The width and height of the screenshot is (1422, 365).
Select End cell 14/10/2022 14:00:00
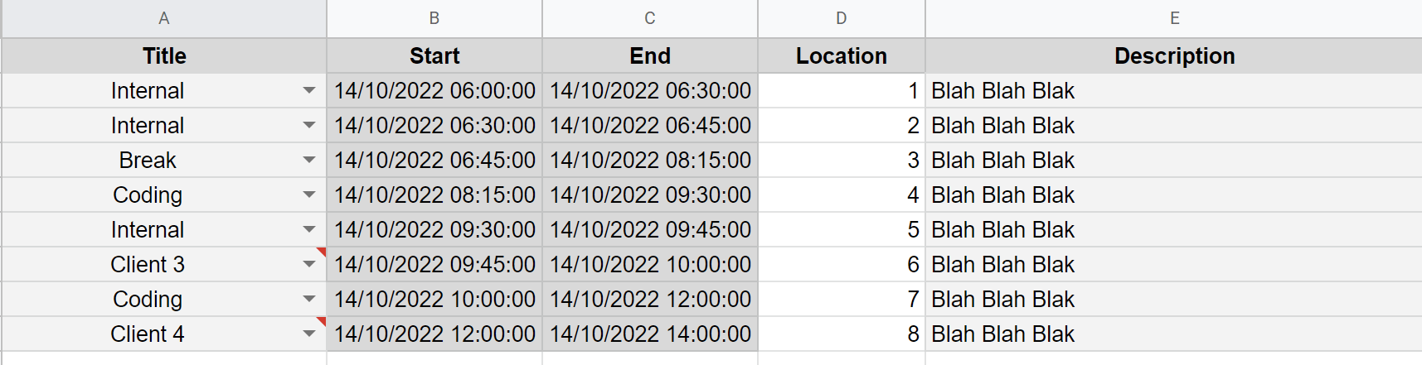pyautogui.click(x=650, y=334)
